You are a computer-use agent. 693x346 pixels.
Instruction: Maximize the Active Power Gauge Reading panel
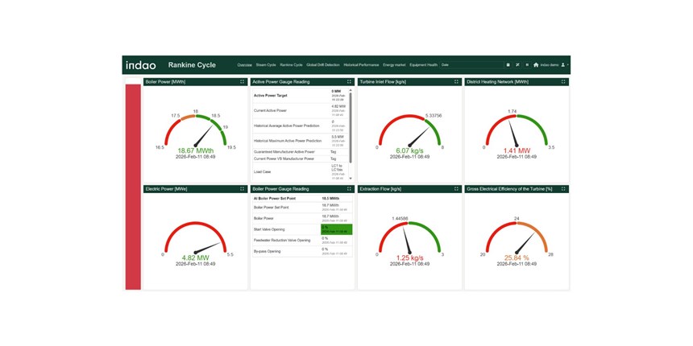[x=349, y=82]
